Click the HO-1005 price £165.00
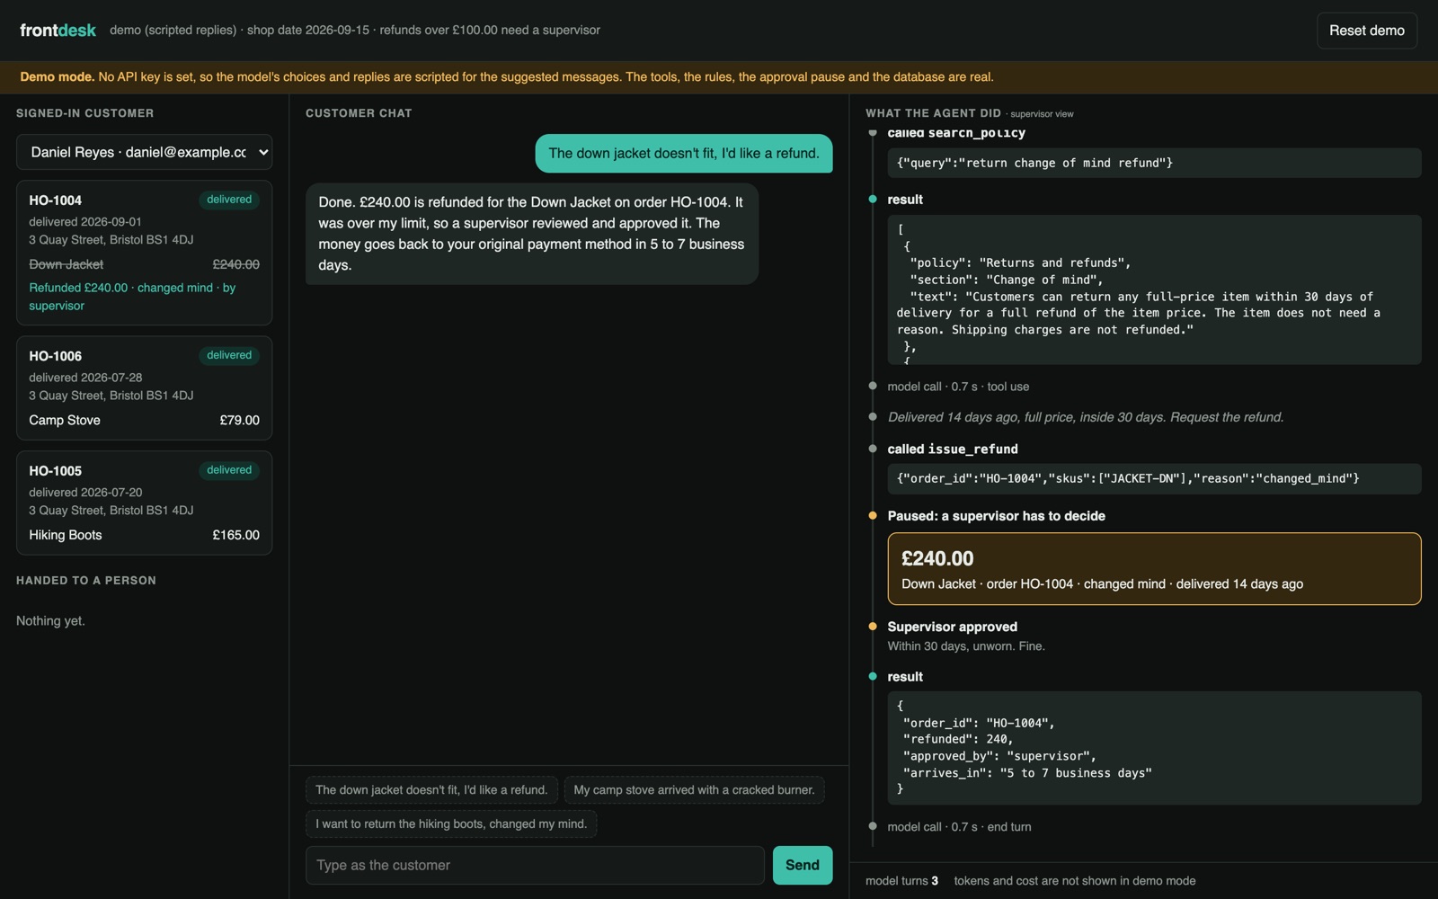Viewport: 1438px width, 899px height. 235,535
